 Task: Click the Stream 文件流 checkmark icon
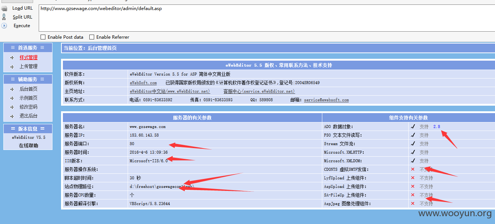coord(413,144)
